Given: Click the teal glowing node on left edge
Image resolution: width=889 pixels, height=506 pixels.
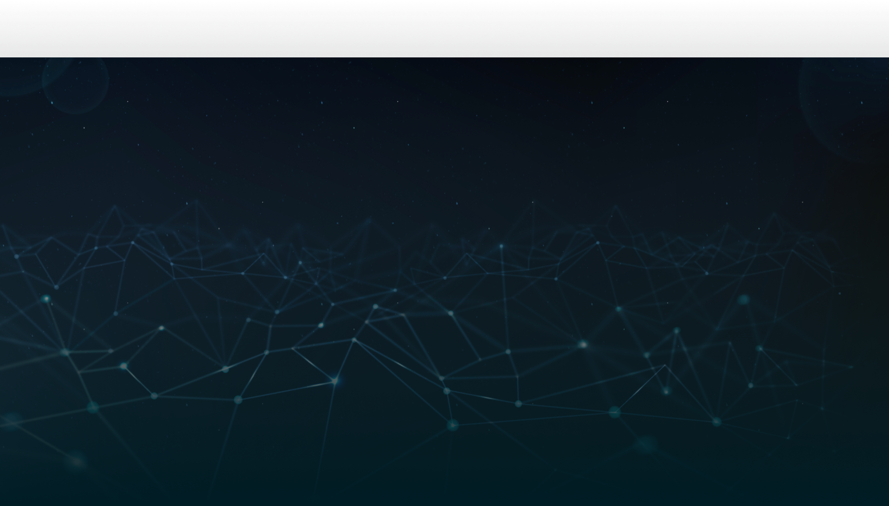Looking at the screenshot, I should coord(46,299).
